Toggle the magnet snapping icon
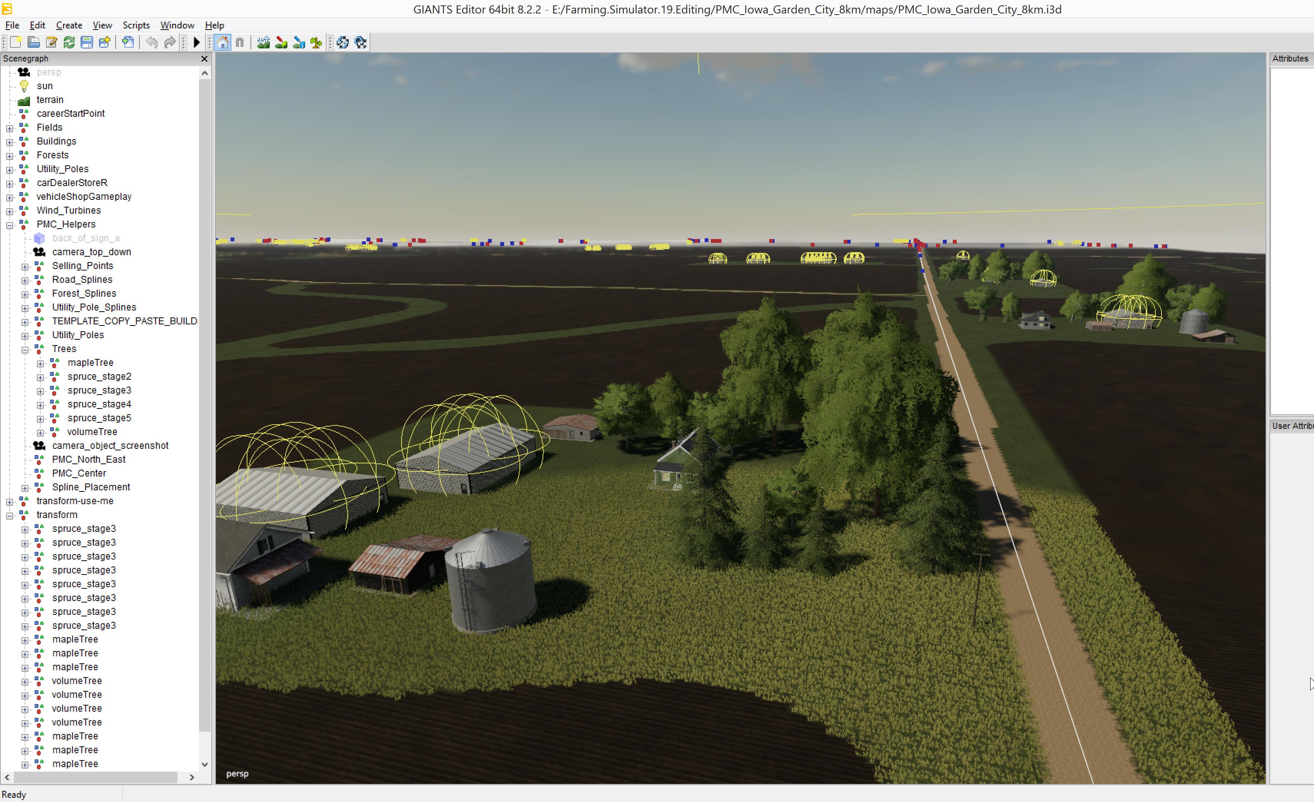The height and width of the screenshot is (802, 1314). tap(240, 43)
